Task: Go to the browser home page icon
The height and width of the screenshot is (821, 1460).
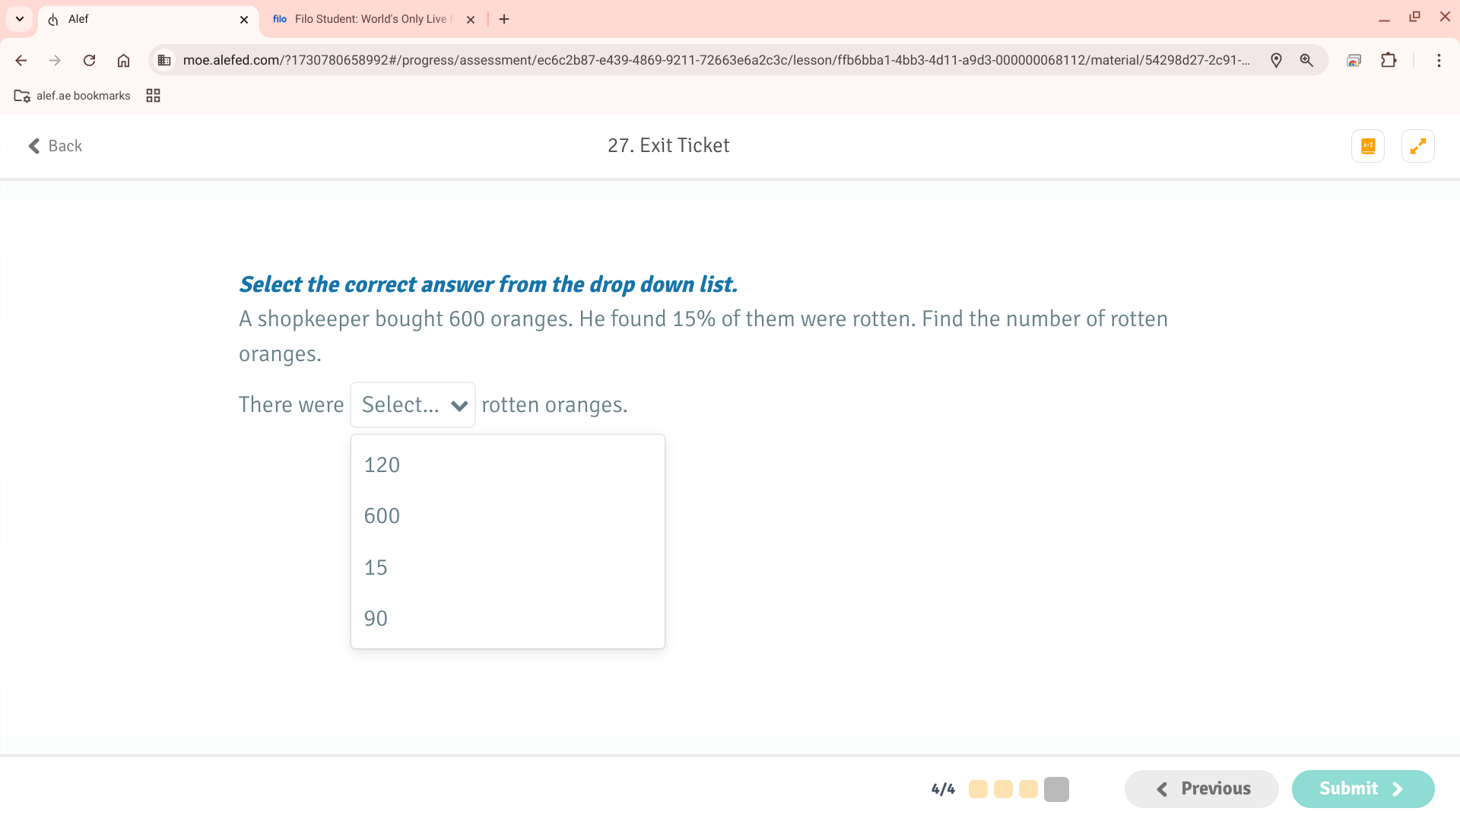Action: pyautogui.click(x=123, y=60)
